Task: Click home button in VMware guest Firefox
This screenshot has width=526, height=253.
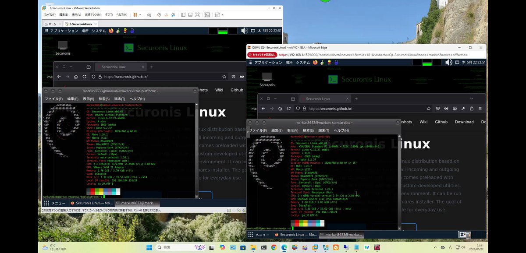Action: 76,77
